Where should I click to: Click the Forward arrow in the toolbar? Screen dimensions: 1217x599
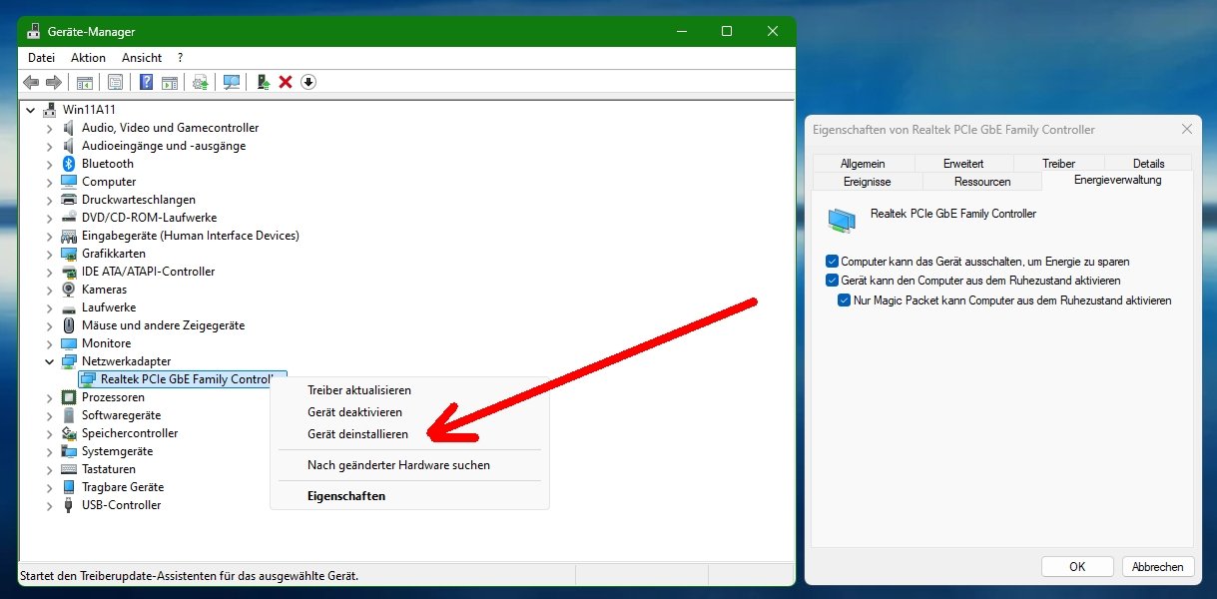54,82
